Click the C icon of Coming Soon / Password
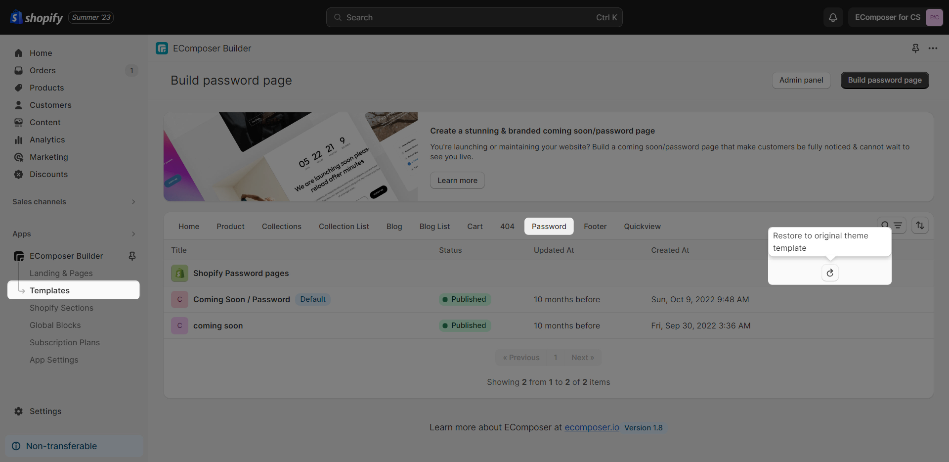Screen dimensions: 949x462 click(x=179, y=299)
